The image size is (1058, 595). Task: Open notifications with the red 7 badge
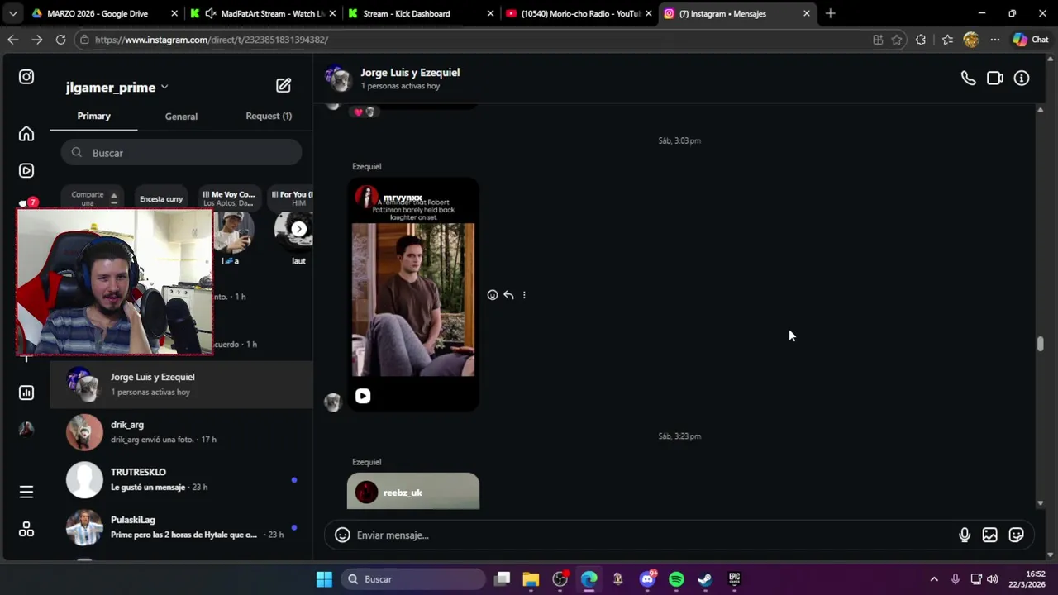coord(27,203)
